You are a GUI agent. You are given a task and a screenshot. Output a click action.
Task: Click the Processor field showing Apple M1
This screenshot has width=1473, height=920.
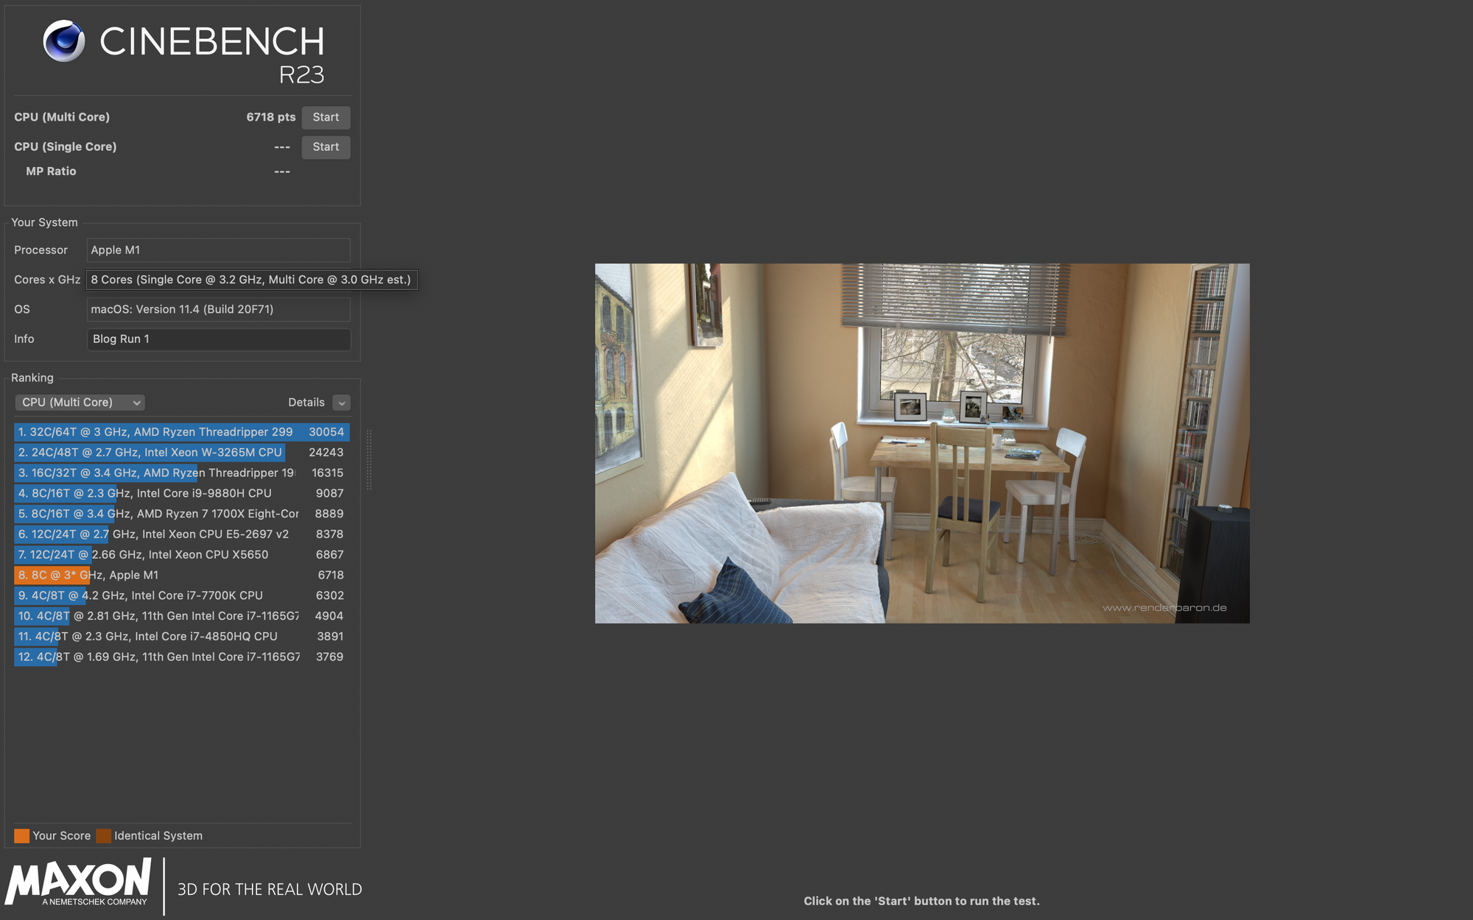click(x=219, y=250)
